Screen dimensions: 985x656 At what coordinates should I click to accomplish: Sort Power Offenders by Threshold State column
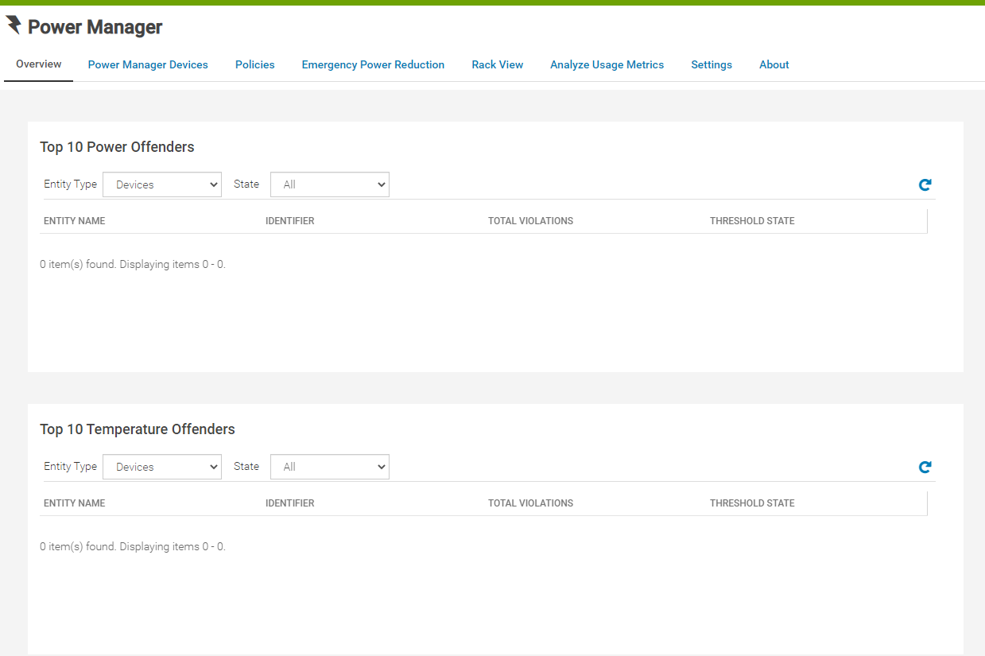[x=752, y=221]
